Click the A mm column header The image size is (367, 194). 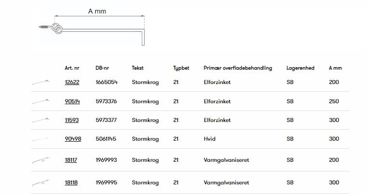(x=335, y=68)
